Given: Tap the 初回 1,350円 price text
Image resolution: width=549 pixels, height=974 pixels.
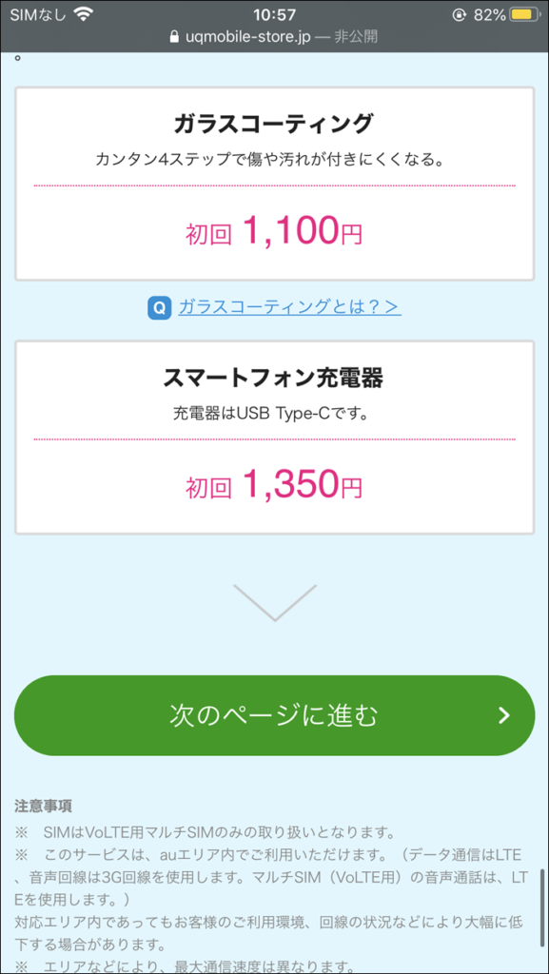Looking at the screenshot, I should pos(273,484).
